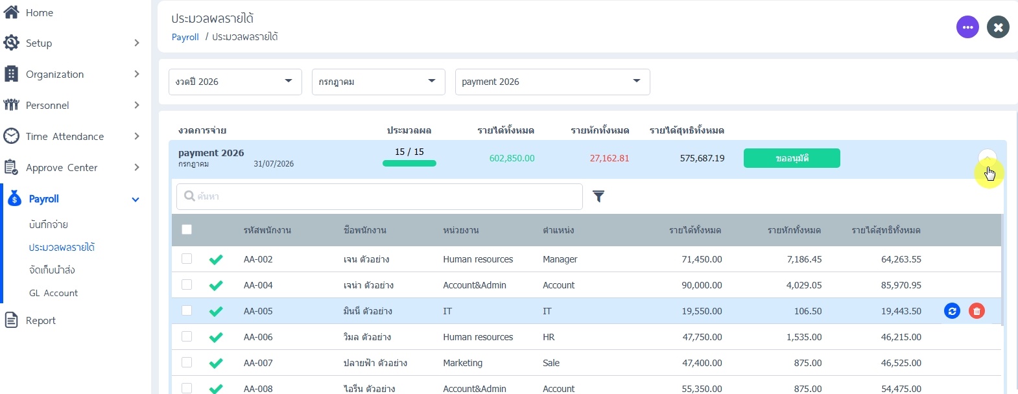This screenshot has height=394, width=1018.
Task: Collapse the Payroll menu chevron
Action: coord(136,200)
